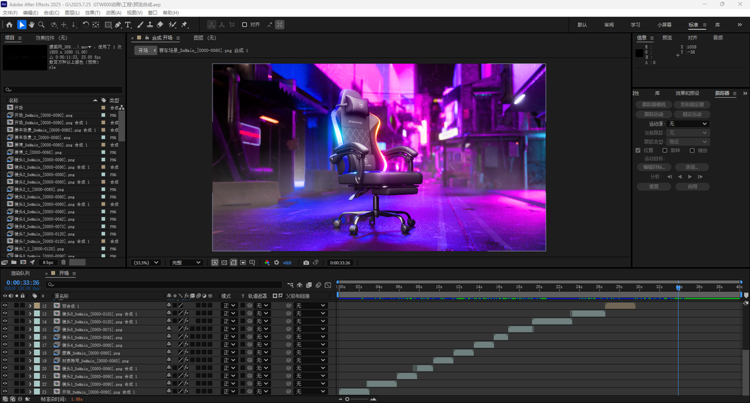Click the timeline zoom slider at the bottom
The image size is (750, 403).
(x=356, y=399)
